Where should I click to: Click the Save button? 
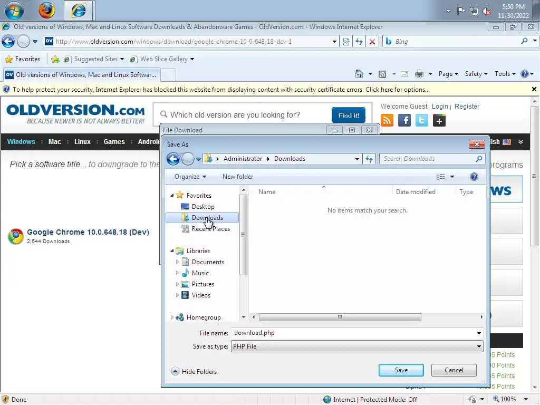[401, 370]
